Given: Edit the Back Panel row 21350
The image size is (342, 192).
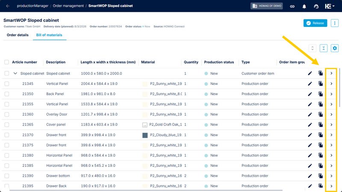Looking at the screenshot, I should 310,94.
